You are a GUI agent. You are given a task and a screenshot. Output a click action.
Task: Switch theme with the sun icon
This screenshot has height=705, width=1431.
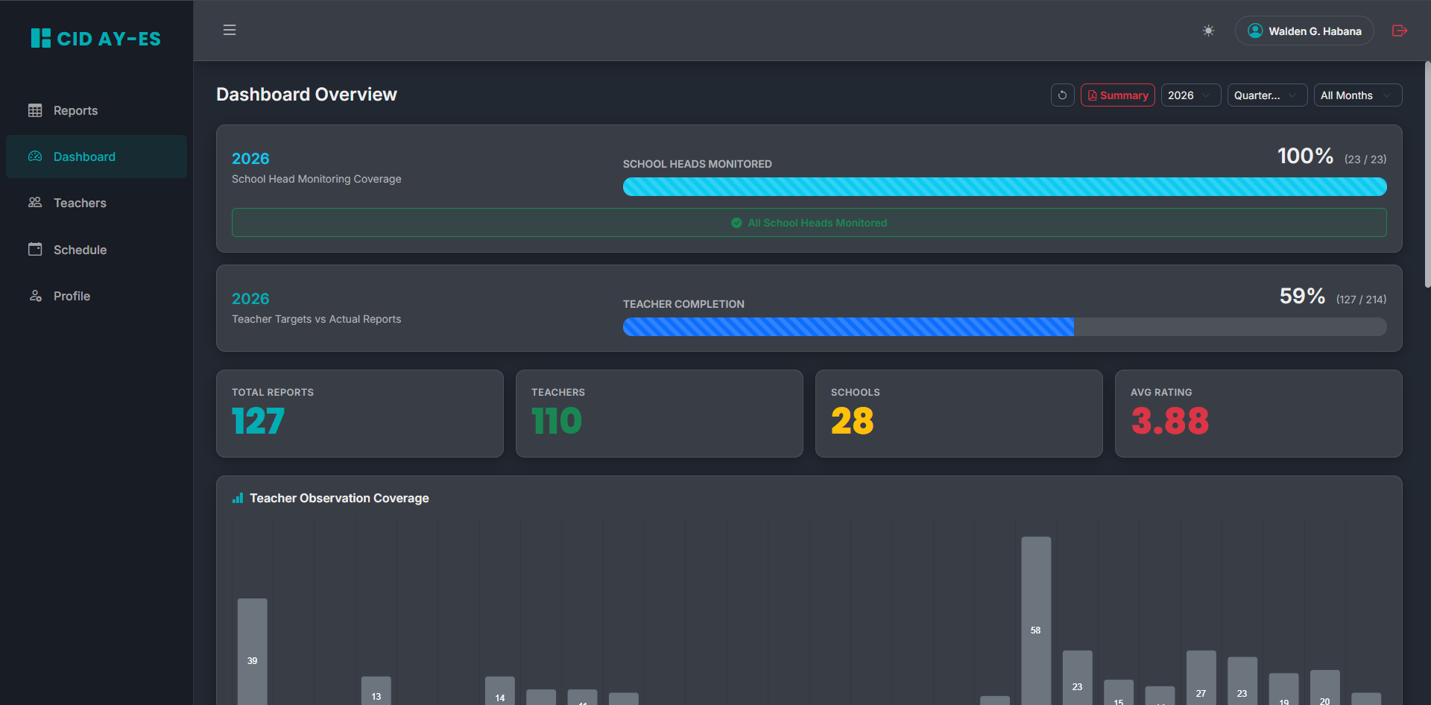1208,31
